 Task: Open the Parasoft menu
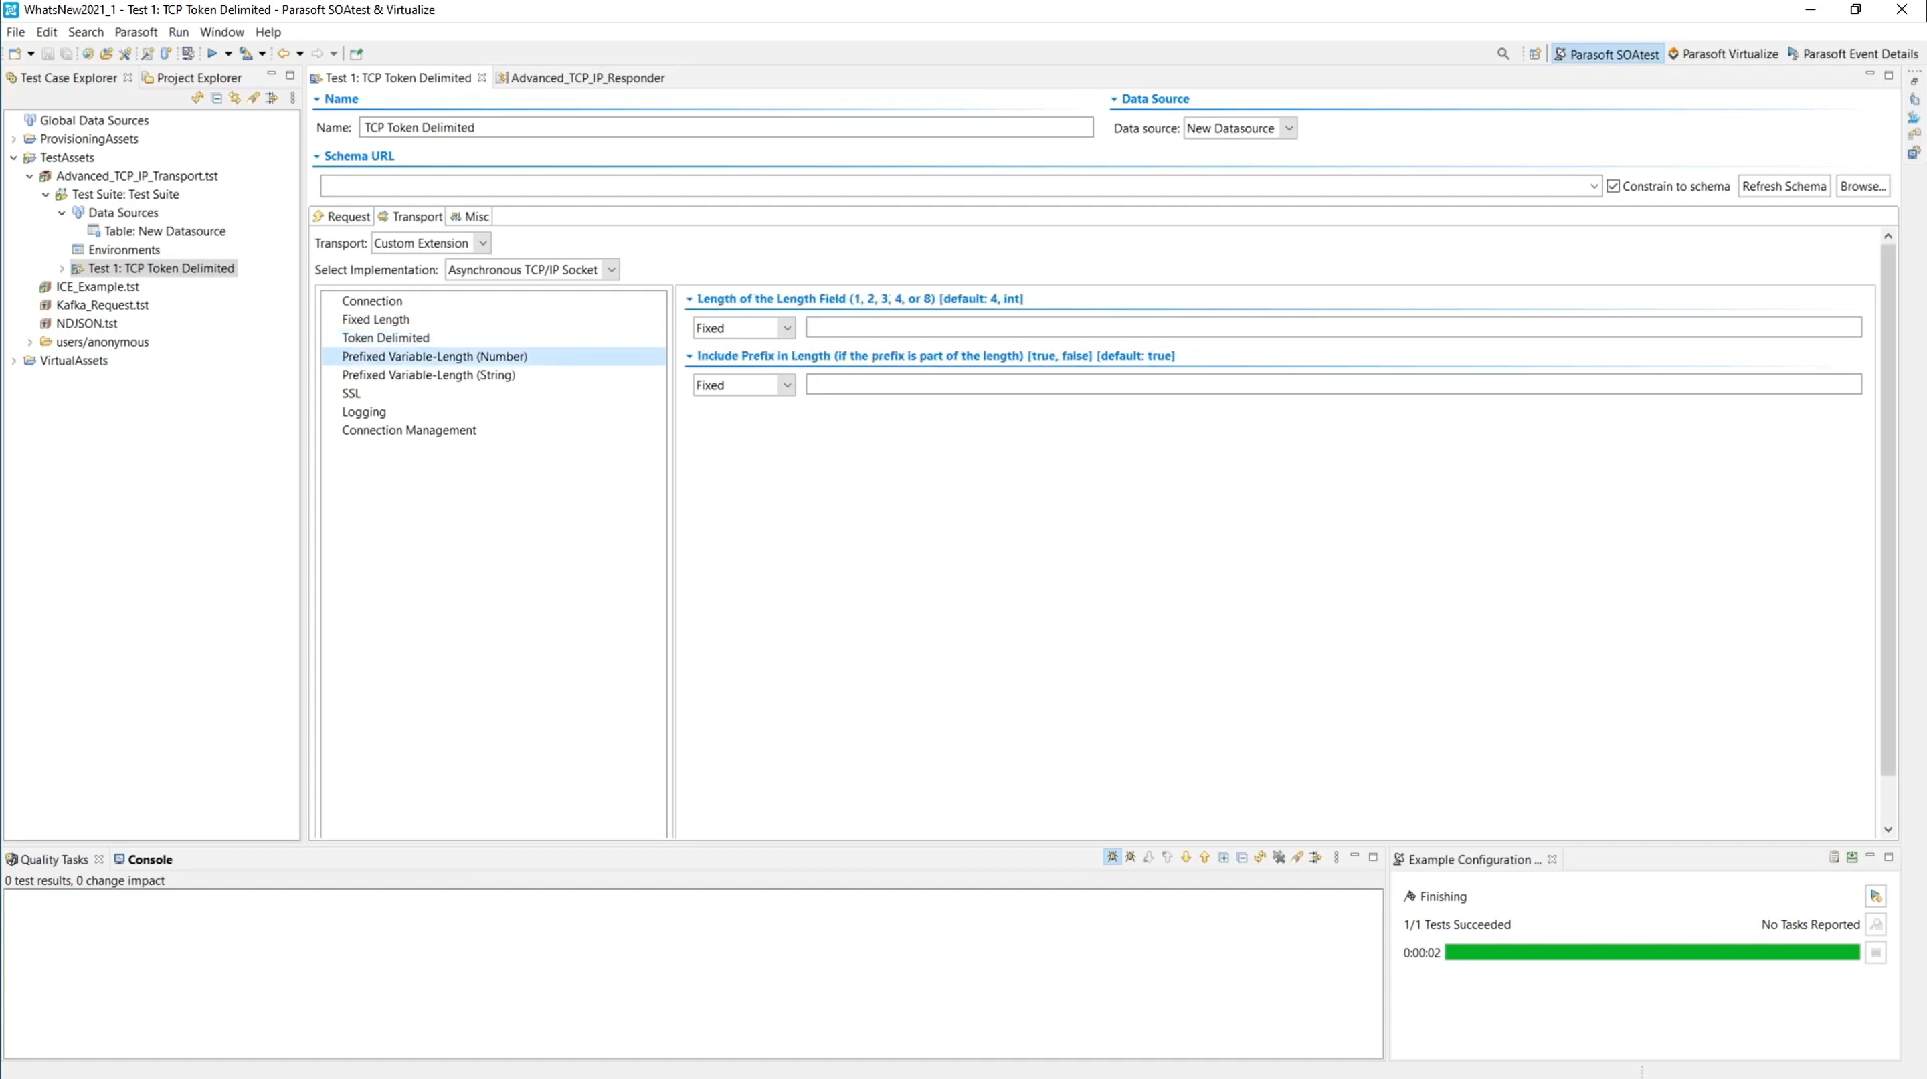136,32
